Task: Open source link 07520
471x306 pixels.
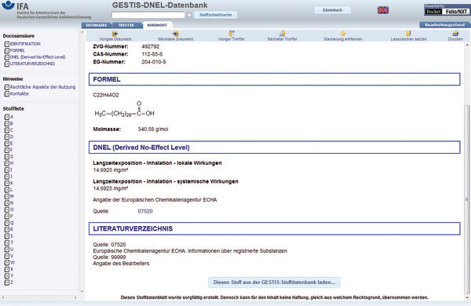Action: tap(145, 211)
